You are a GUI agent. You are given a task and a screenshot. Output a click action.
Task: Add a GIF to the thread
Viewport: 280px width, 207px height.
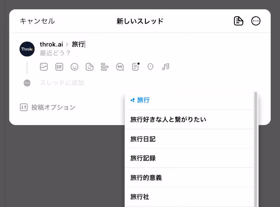pyautogui.click(x=59, y=67)
